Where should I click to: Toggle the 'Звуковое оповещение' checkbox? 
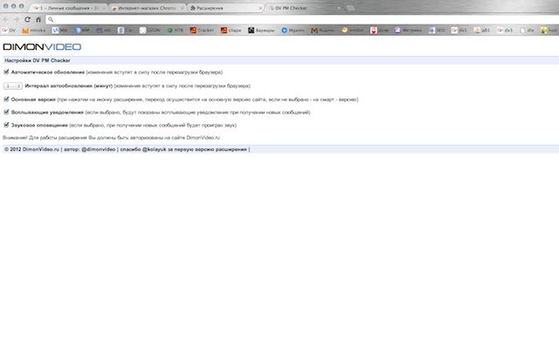tap(6, 125)
